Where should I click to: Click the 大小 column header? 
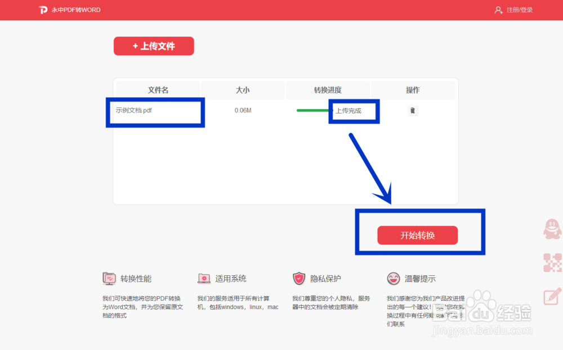click(242, 90)
